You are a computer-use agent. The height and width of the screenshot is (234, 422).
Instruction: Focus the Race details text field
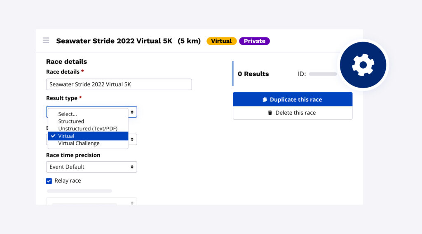tap(119, 84)
